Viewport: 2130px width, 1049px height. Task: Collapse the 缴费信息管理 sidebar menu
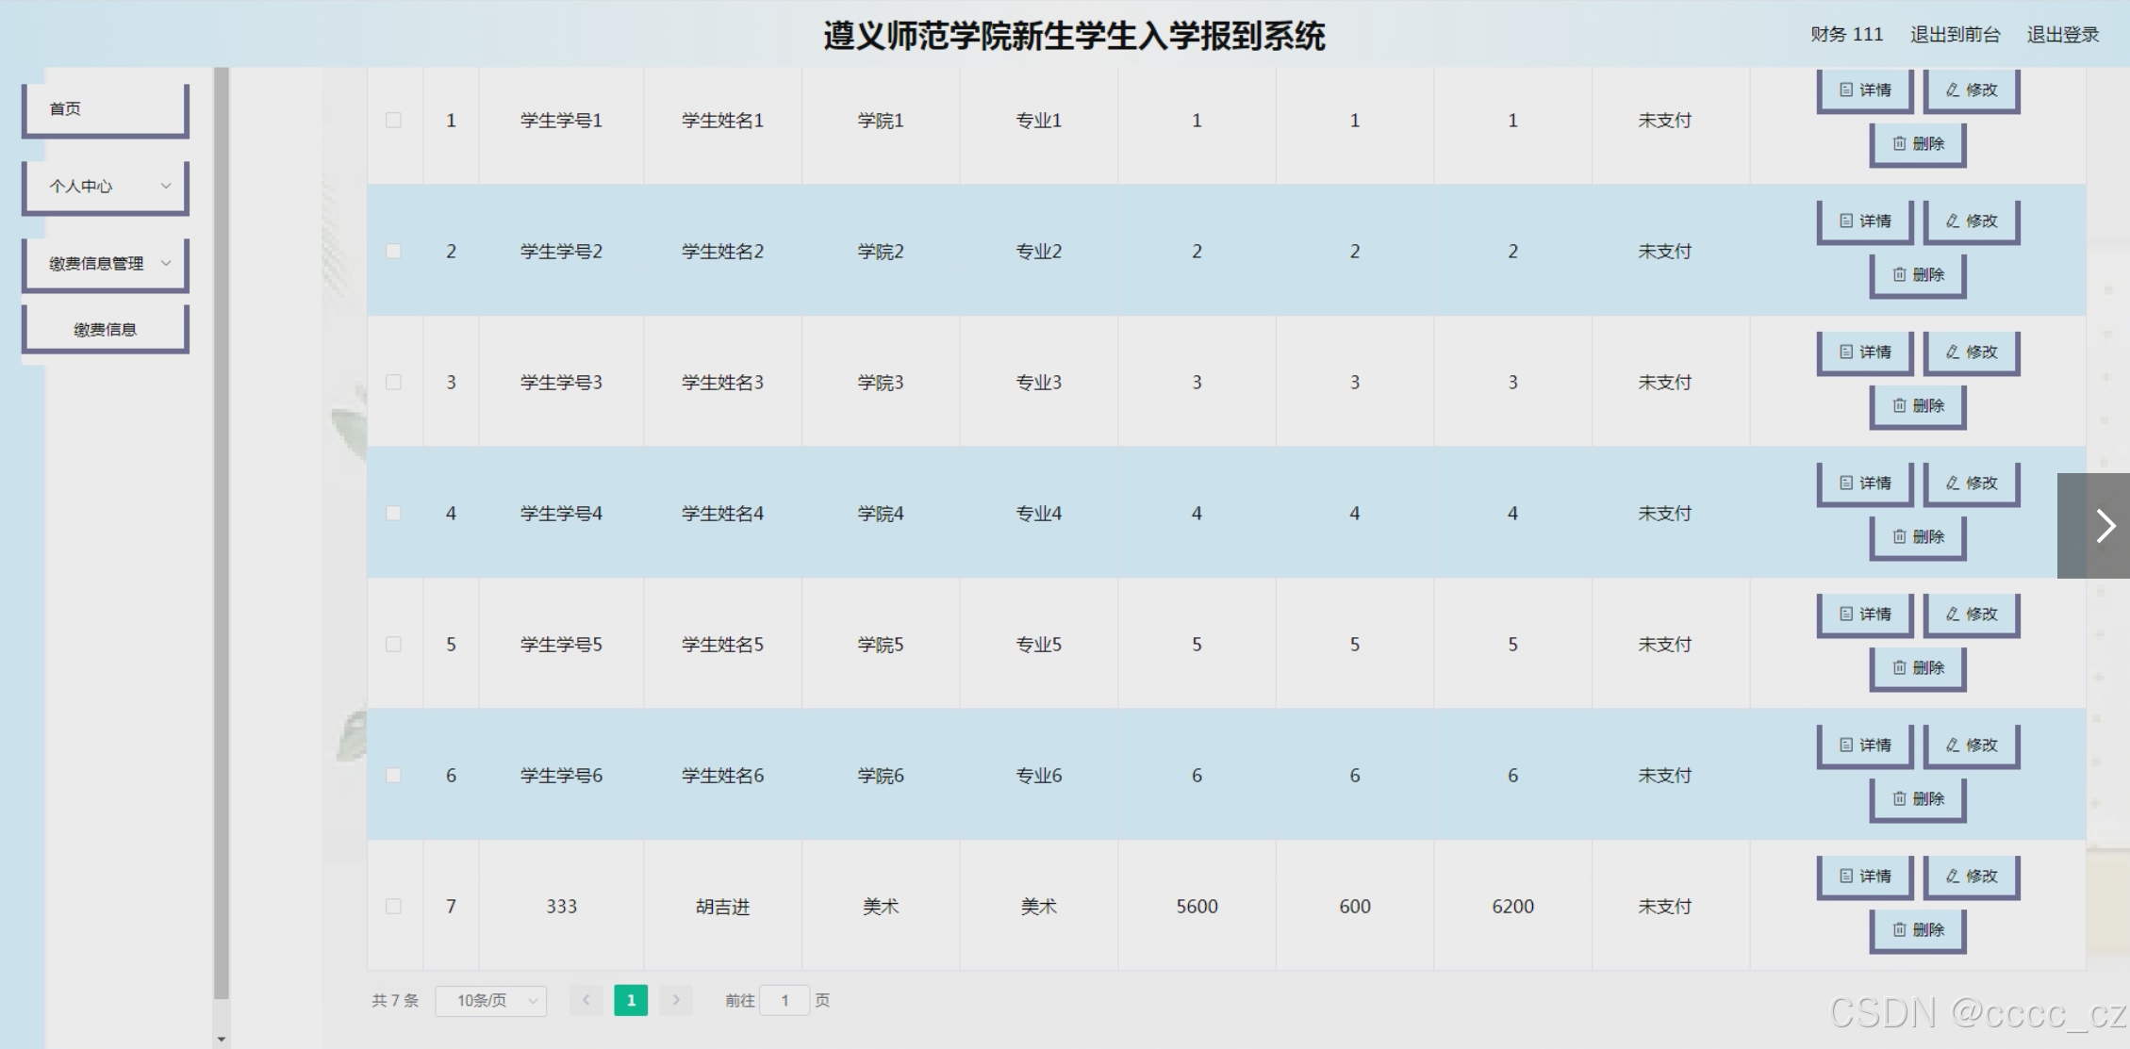pyautogui.click(x=106, y=264)
